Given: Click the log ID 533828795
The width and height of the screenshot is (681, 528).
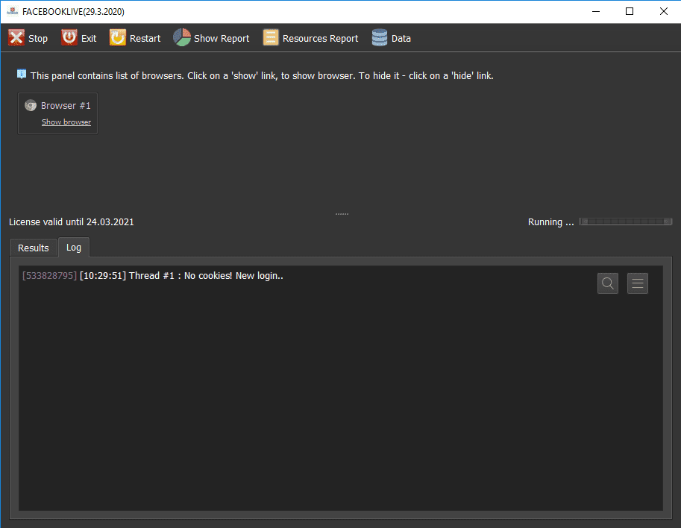Looking at the screenshot, I should point(50,276).
